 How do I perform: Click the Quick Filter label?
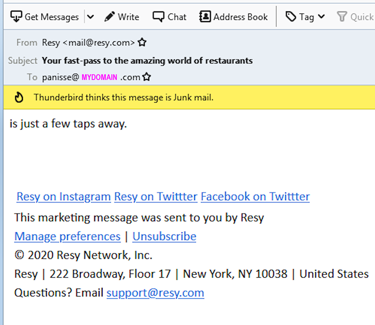tap(362, 17)
